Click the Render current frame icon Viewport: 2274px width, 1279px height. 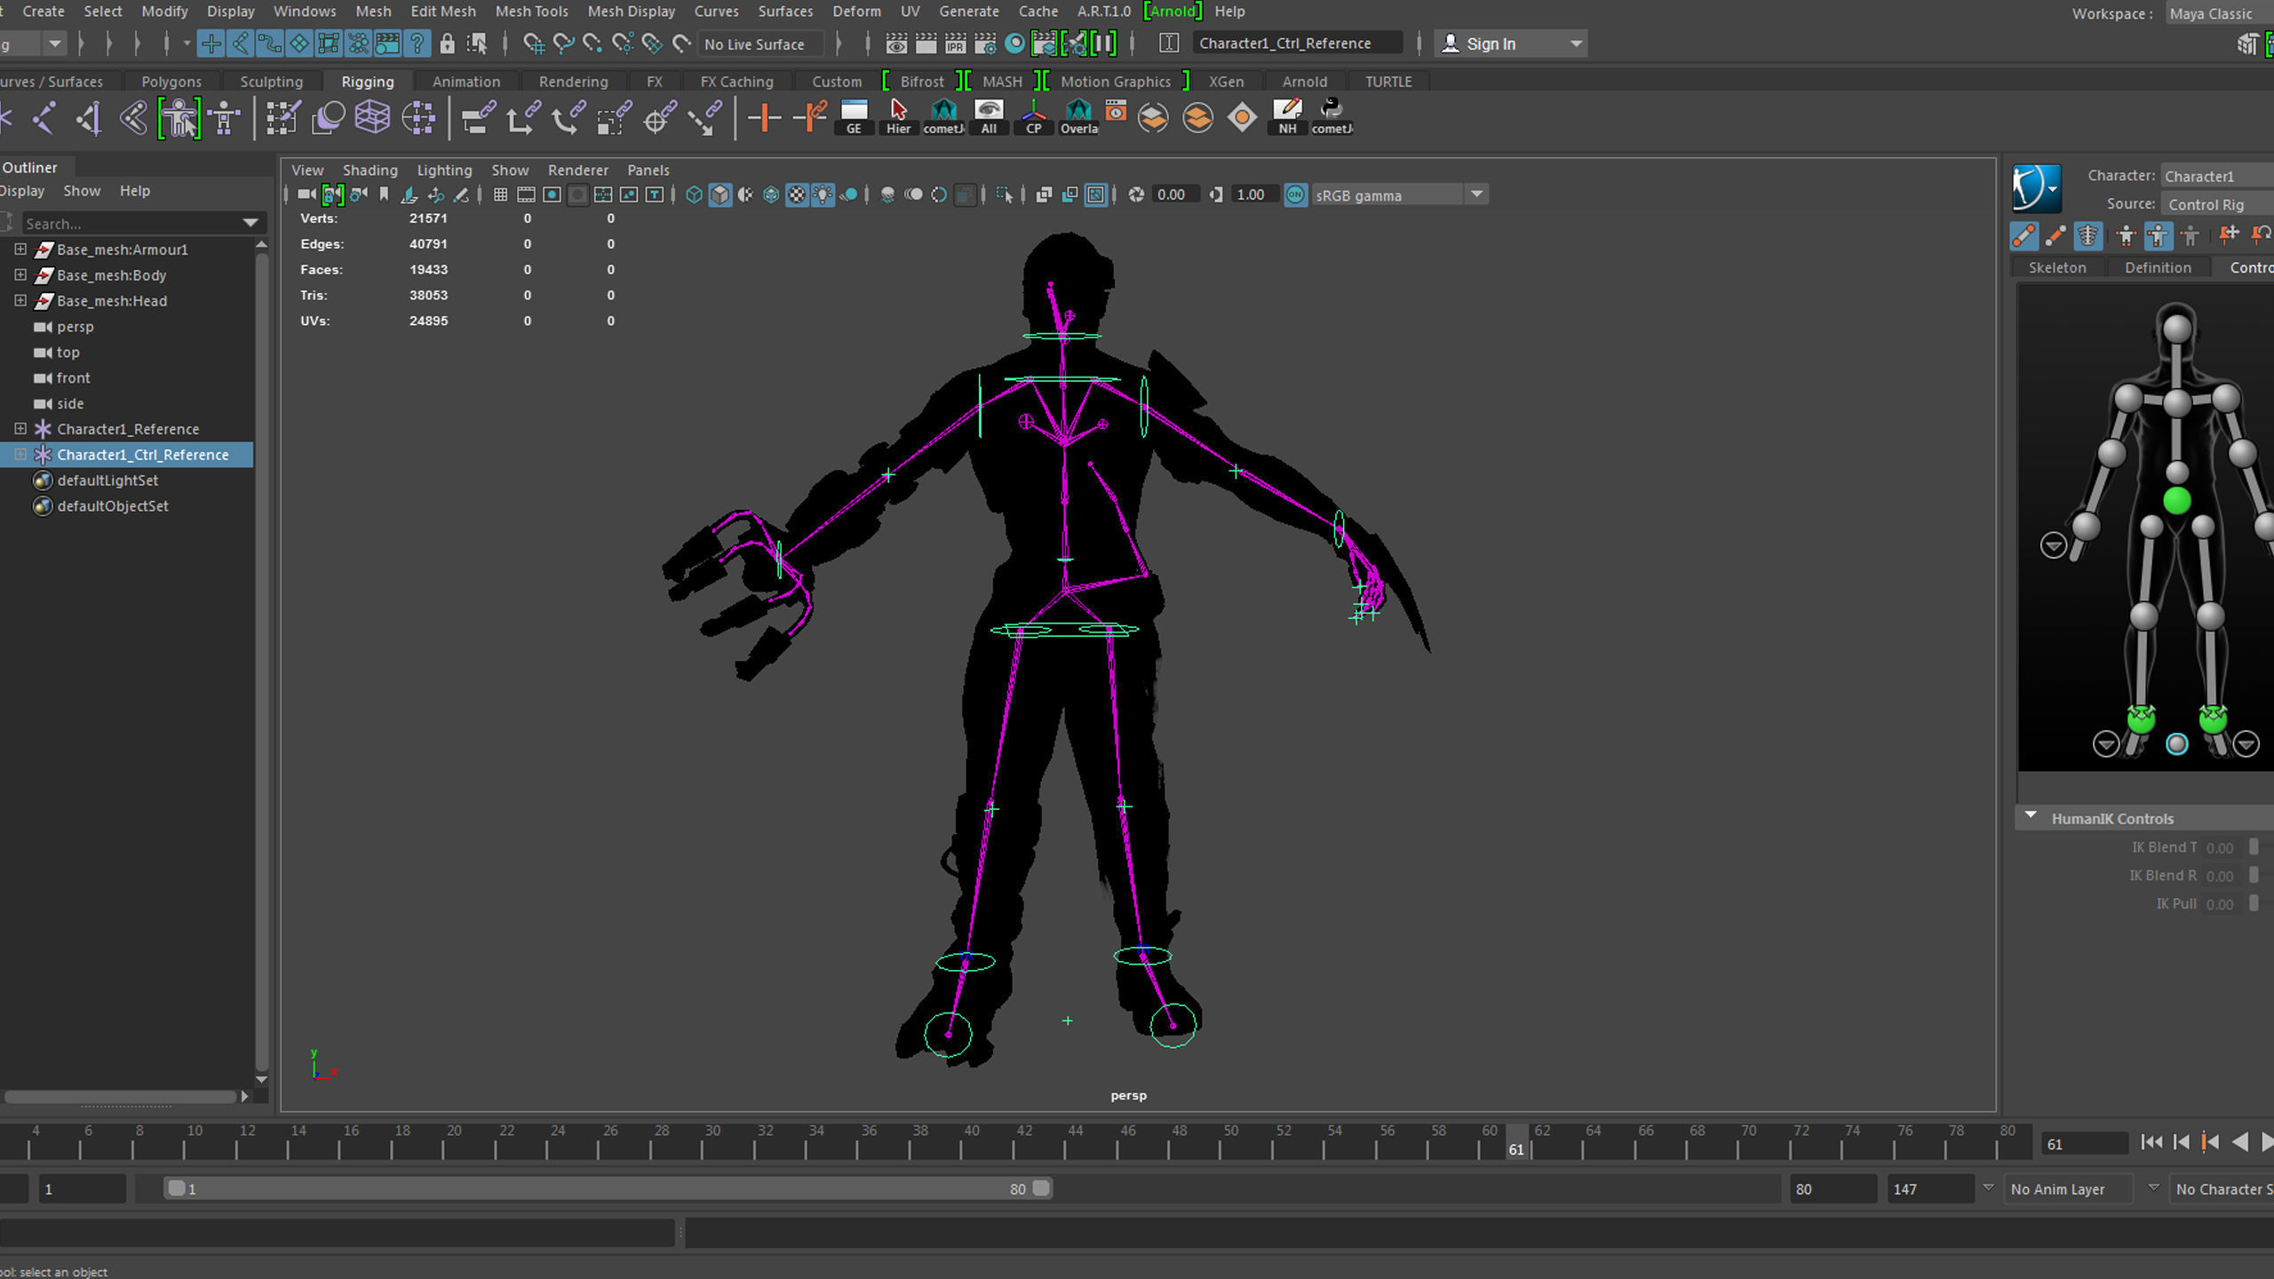point(926,44)
